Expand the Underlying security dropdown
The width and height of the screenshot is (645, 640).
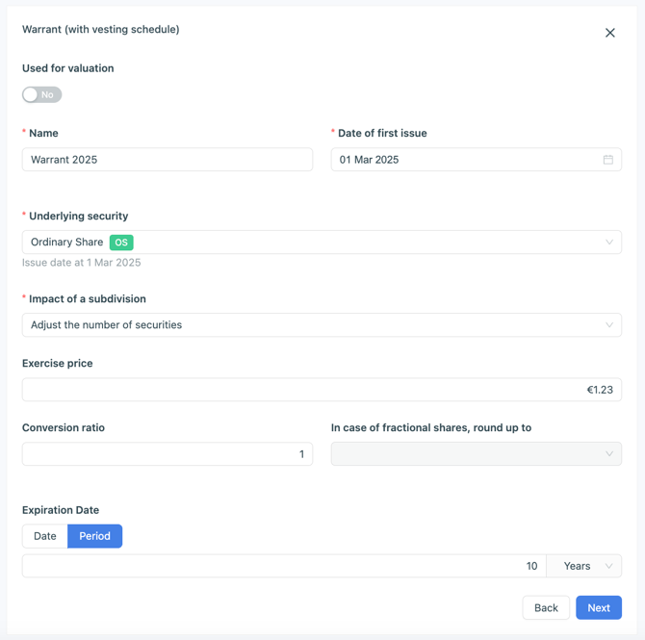608,243
